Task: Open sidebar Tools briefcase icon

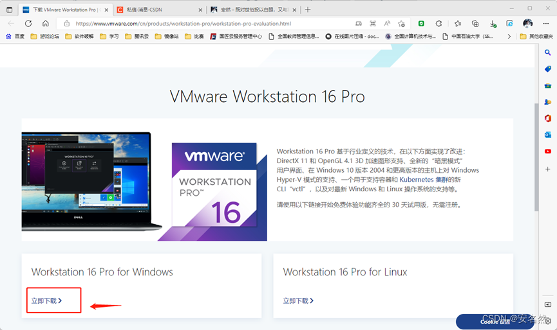Action: click(548, 85)
